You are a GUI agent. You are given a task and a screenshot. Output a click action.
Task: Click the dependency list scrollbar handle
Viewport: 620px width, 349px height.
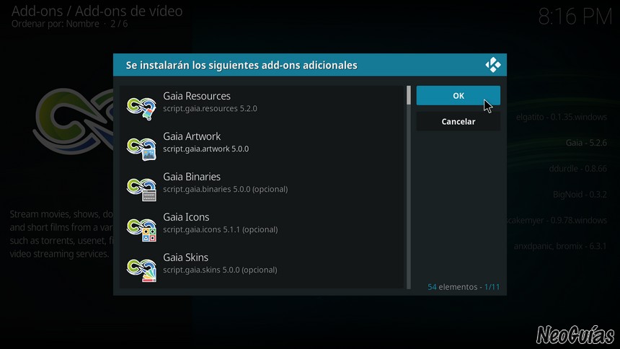click(409, 95)
